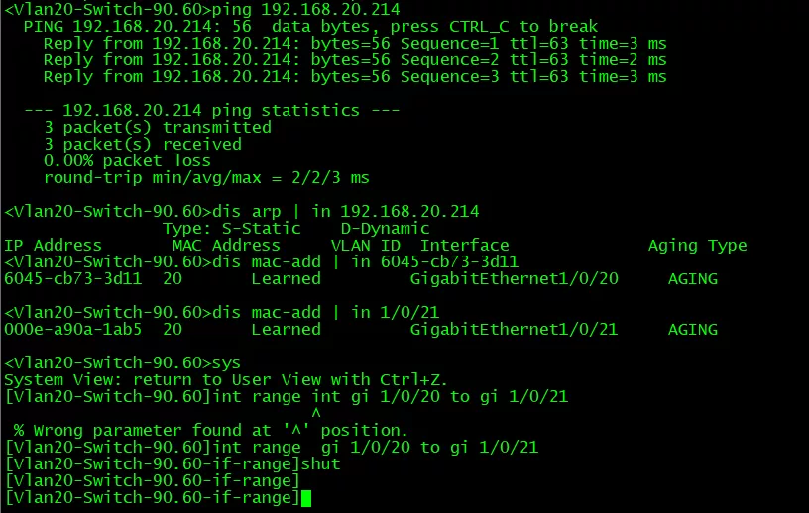Click the 'Interface' column header

click(x=464, y=246)
